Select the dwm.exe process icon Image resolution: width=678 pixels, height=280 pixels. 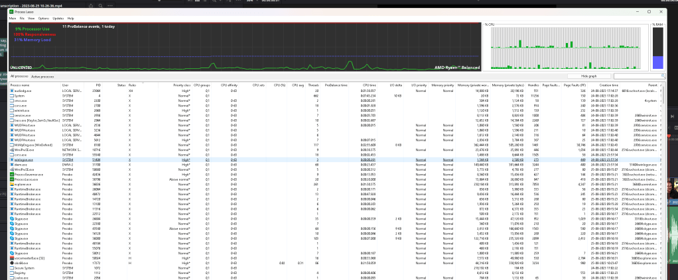pos(12,164)
